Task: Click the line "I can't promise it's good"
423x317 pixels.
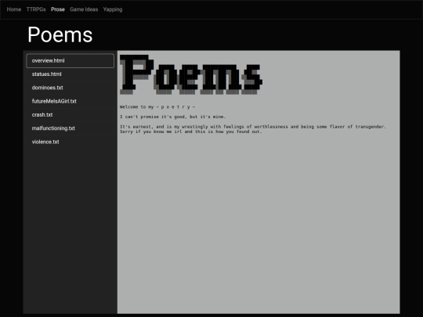Action: [x=172, y=117]
